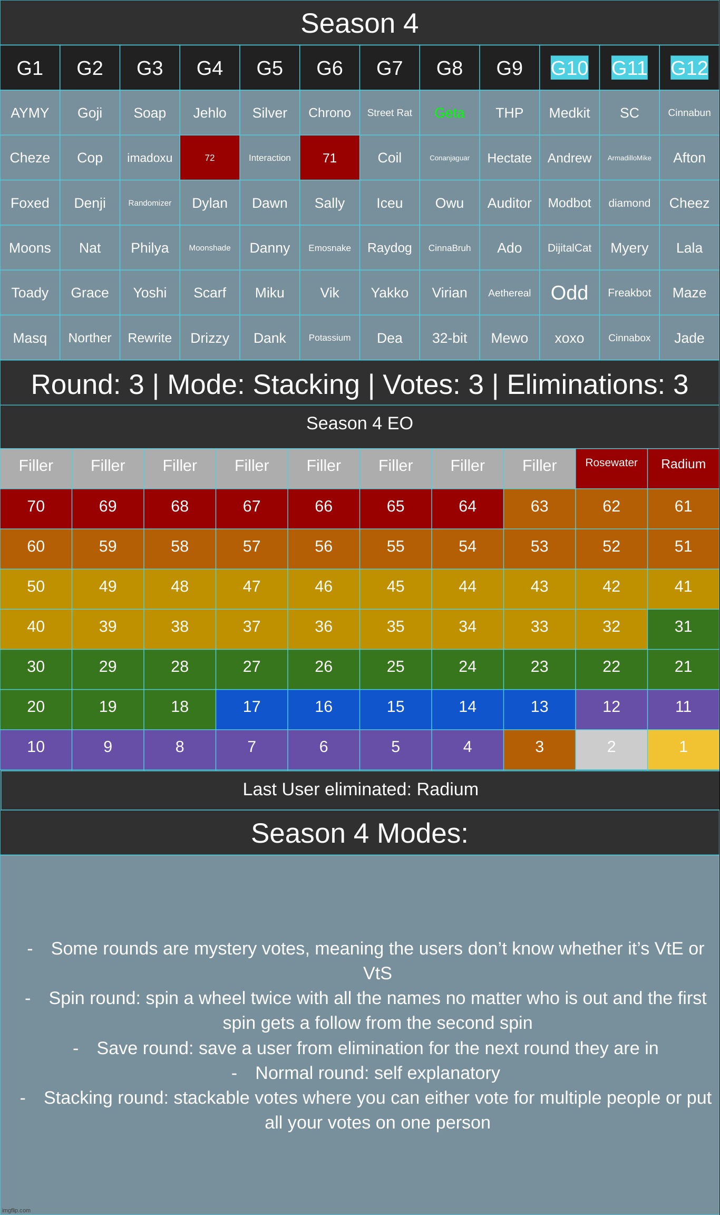Select the silver 2nd place cell
Viewport: 720px width, 1215px height.
point(611,747)
